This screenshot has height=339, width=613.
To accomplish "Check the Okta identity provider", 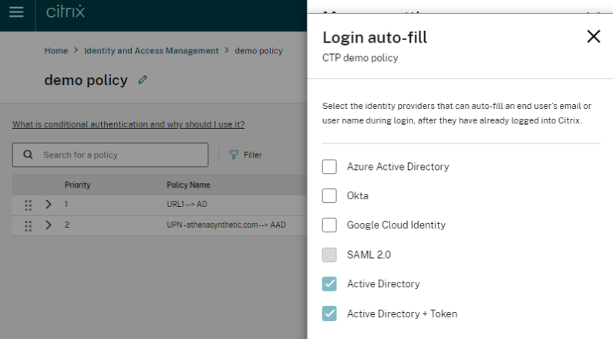I will click(329, 195).
